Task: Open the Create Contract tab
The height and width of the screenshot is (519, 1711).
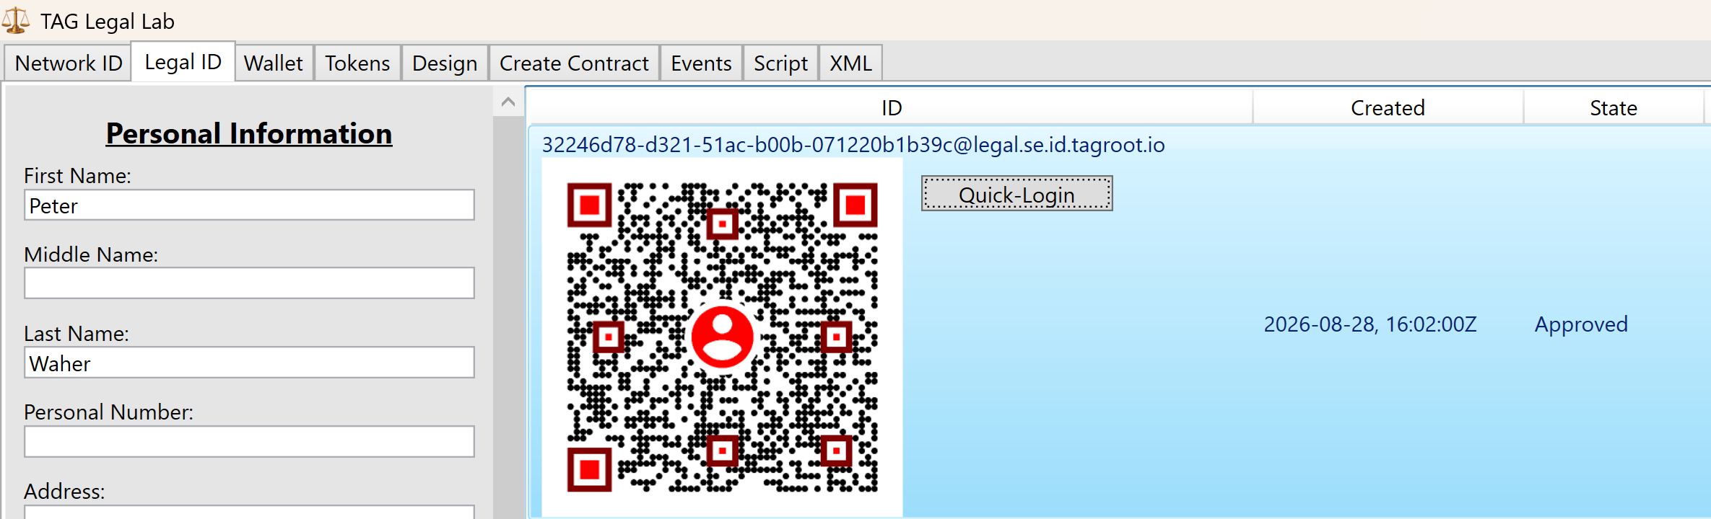Action: tap(574, 63)
